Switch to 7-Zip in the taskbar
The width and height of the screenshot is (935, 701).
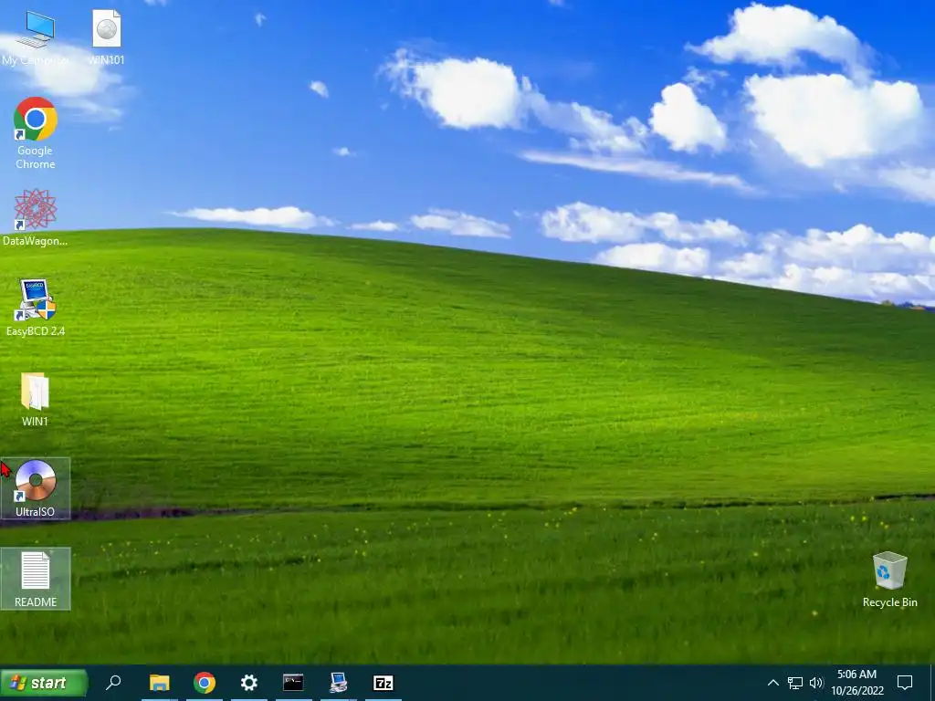383,683
